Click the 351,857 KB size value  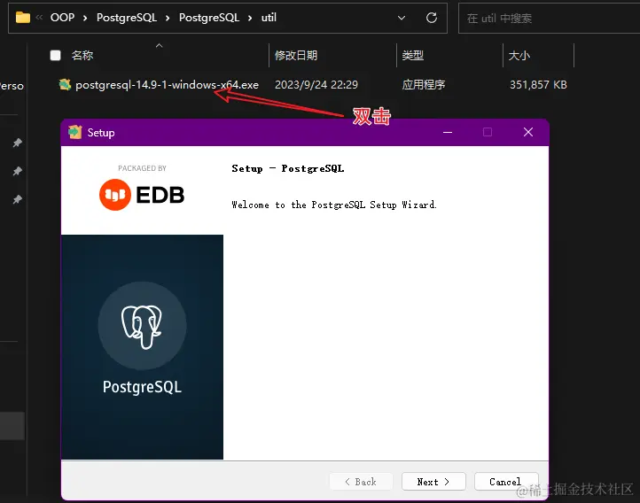[x=538, y=85]
